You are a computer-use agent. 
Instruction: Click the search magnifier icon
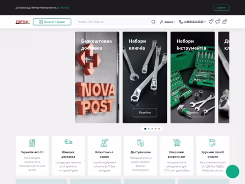(153, 22)
